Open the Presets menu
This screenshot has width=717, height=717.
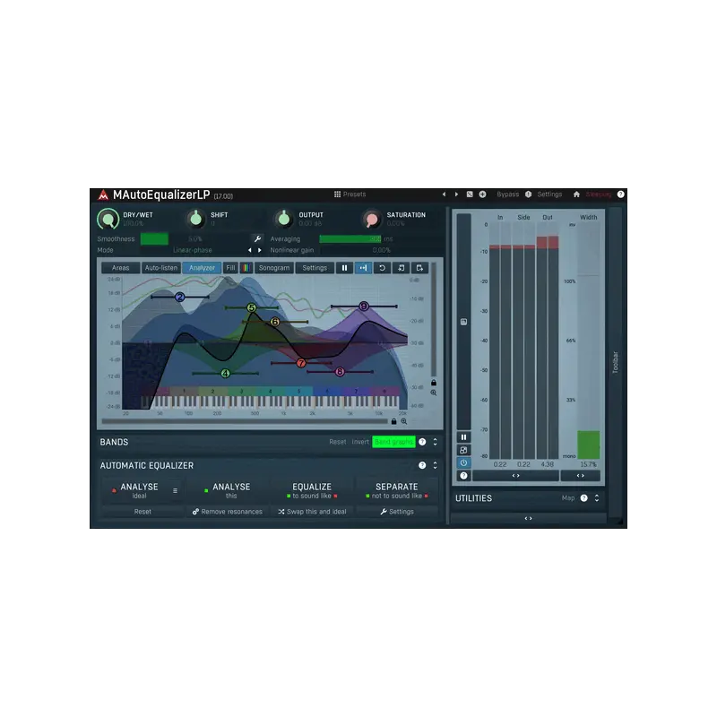[354, 194]
